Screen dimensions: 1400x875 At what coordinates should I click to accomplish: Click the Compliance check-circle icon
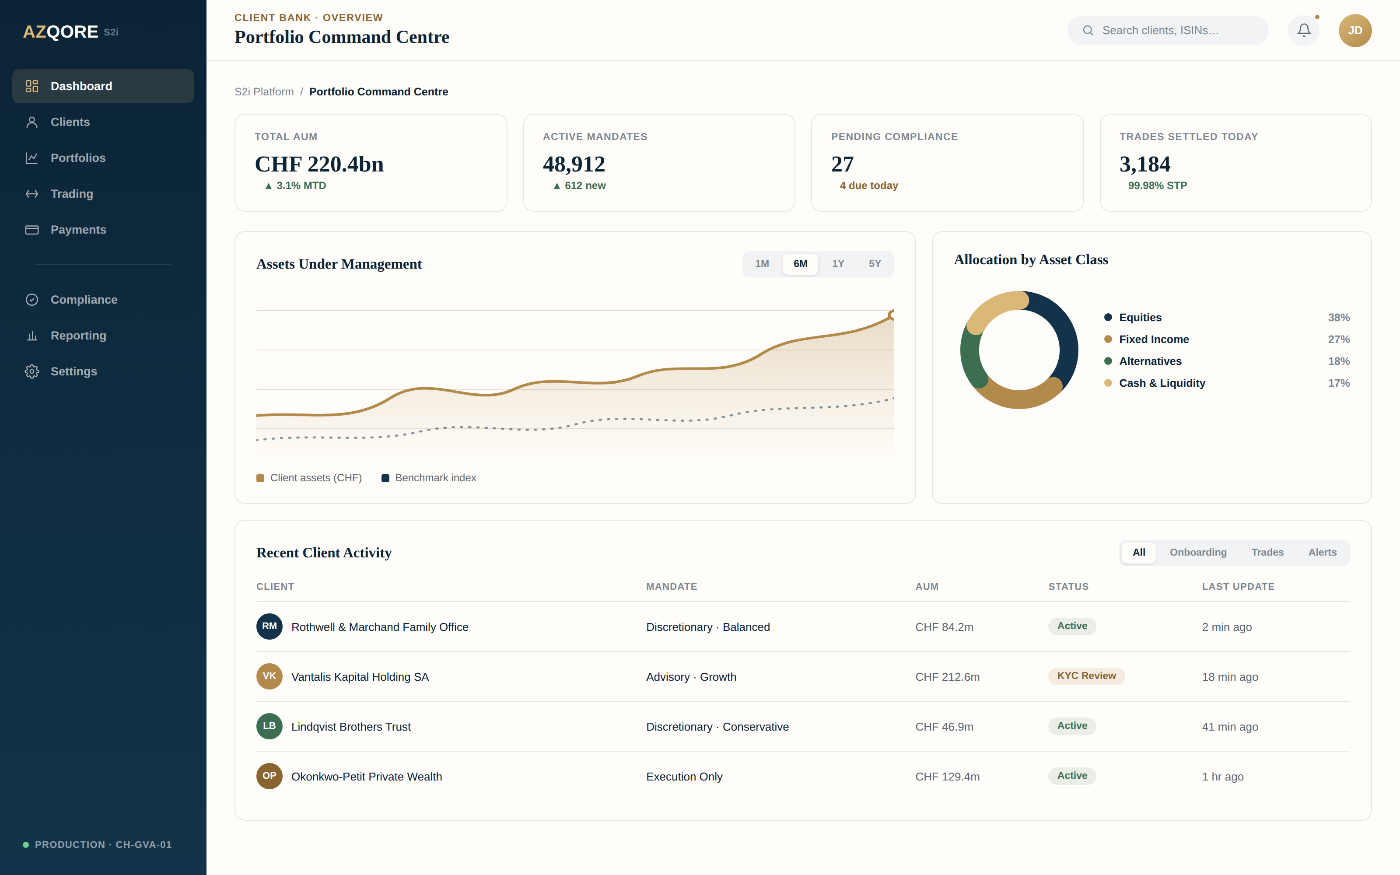coord(32,300)
